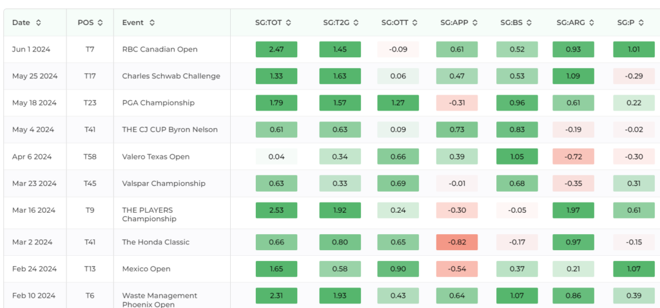Click the SG:APP sort arrows icon
This screenshot has height=308, width=660.
point(475,23)
